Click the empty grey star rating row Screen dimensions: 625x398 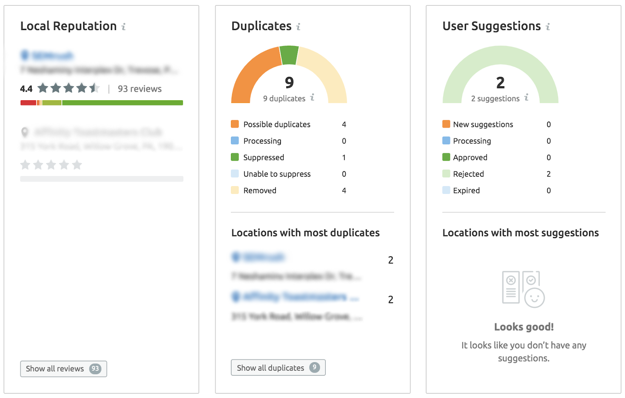coord(51,165)
